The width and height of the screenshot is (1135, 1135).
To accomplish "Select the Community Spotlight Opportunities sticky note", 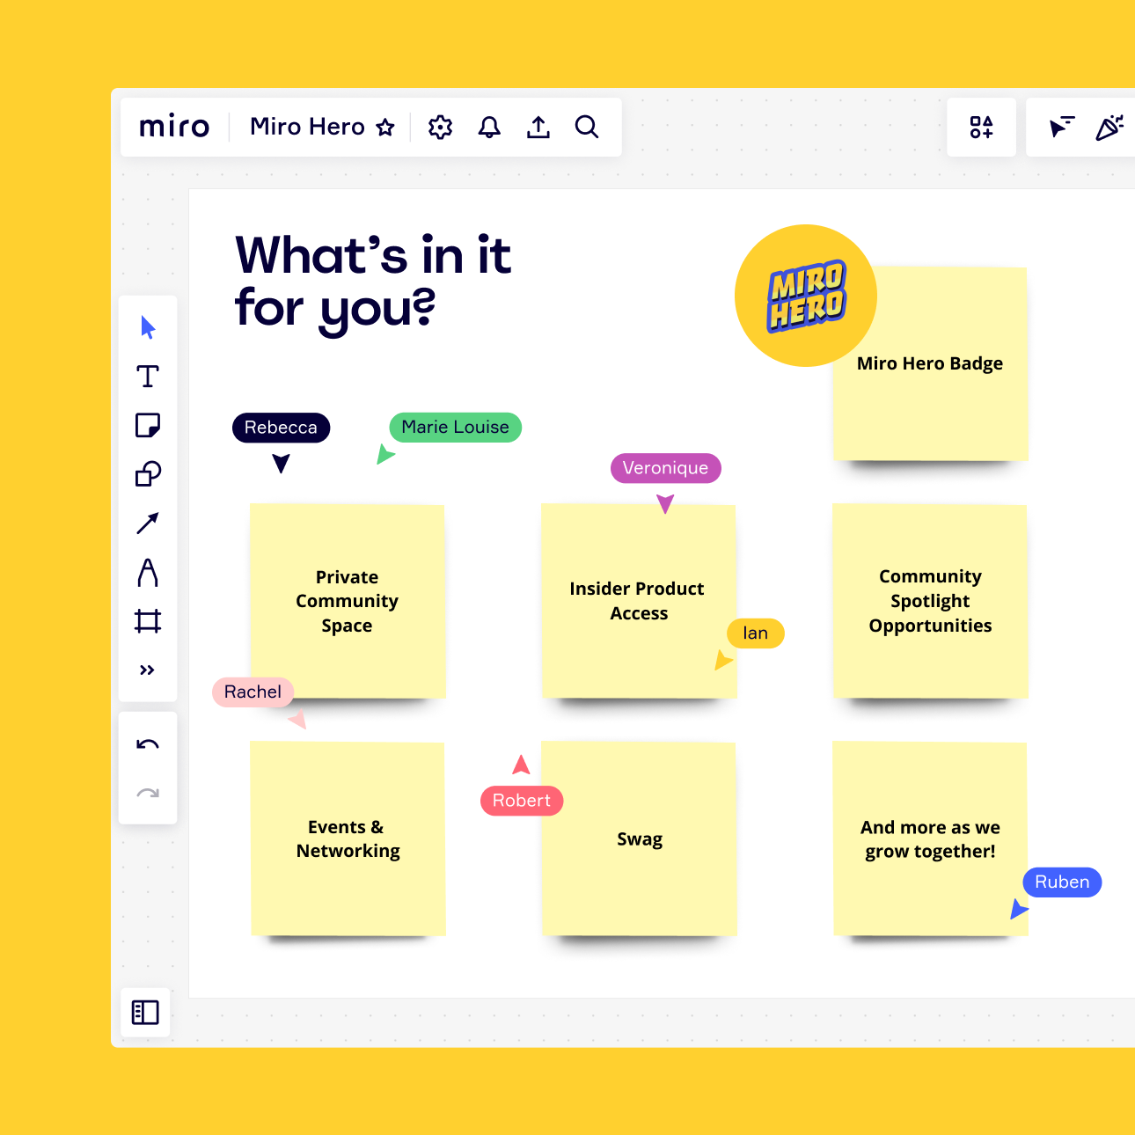I will 930,601.
